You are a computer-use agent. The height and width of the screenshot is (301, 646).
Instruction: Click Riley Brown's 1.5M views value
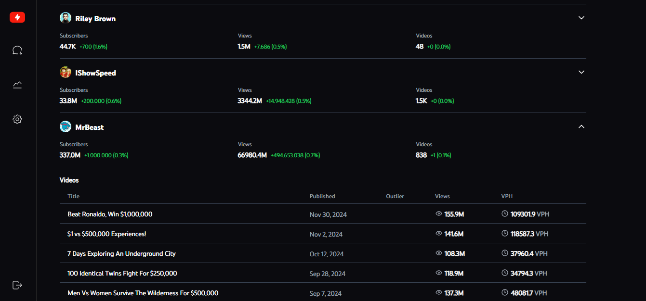pyautogui.click(x=244, y=47)
